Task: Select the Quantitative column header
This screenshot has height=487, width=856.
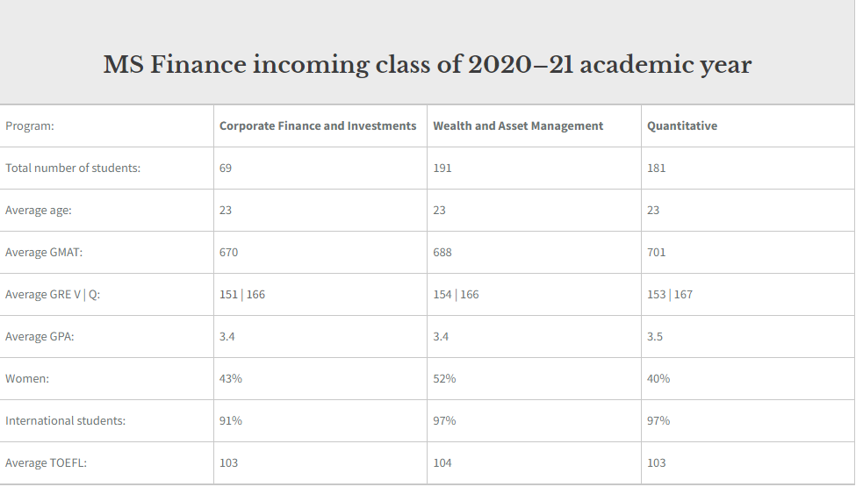Action: pos(682,126)
